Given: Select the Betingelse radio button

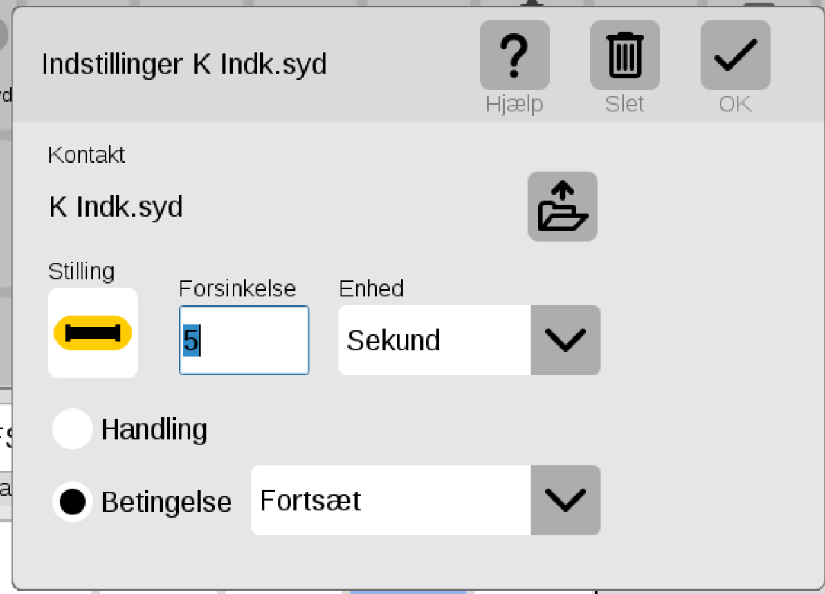Looking at the screenshot, I should [x=73, y=501].
